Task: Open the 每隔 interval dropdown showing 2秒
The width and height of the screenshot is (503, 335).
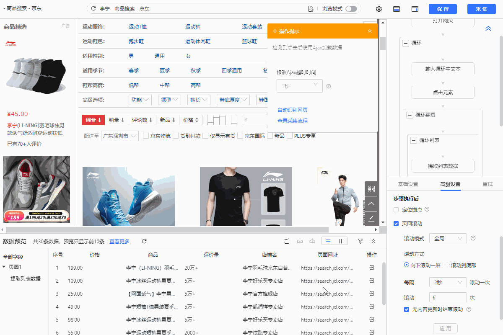Action: coord(448,283)
